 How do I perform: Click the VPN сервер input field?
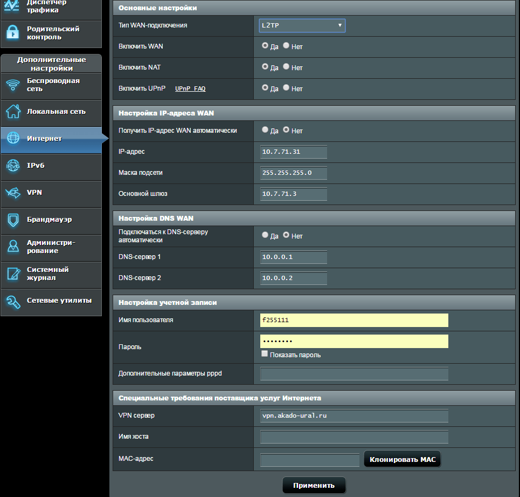coord(354,416)
